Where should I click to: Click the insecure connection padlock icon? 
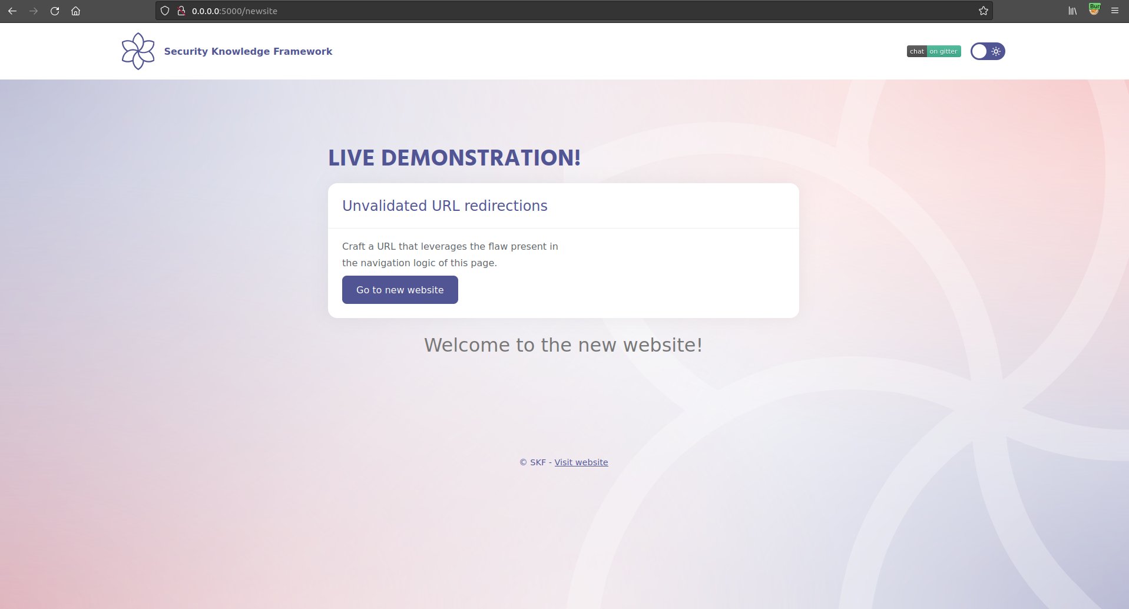click(181, 11)
